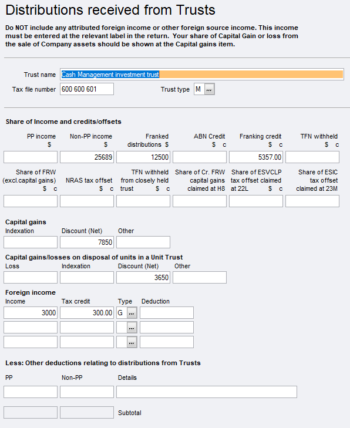The height and width of the screenshot is (428, 350).
Task: Click the TFN withheld field
Action: tap(312, 157)
